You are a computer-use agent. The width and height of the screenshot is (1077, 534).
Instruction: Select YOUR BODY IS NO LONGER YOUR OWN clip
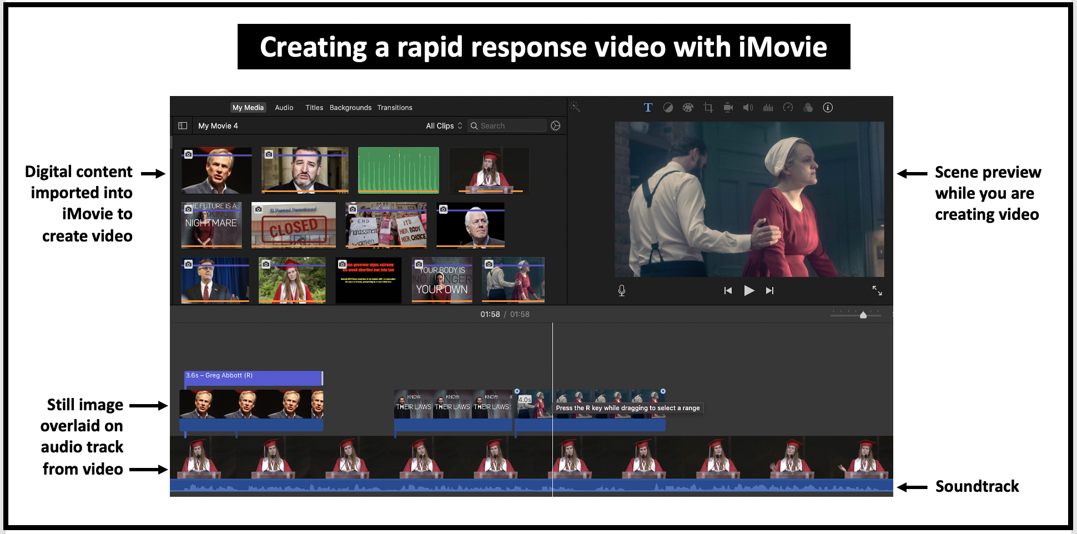[x=442, y=280]
